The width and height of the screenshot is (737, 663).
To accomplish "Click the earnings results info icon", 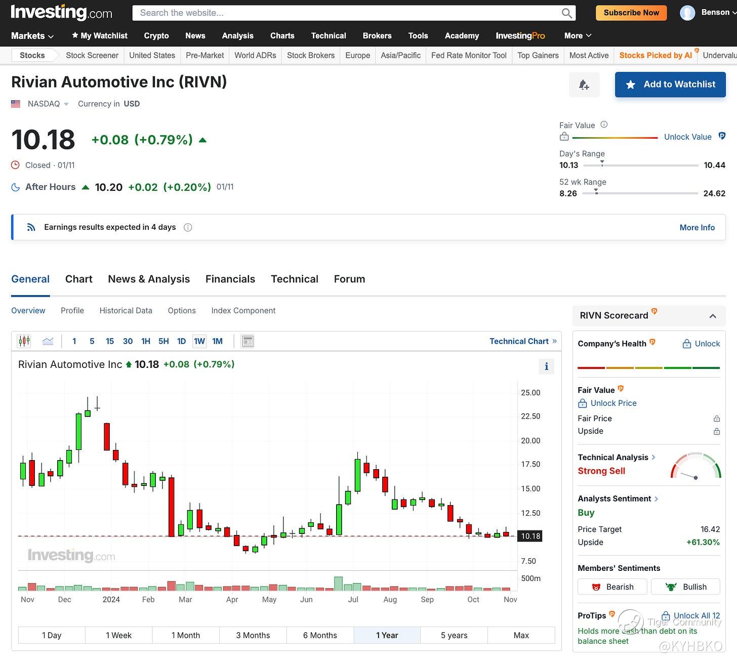I will point(188,227).
